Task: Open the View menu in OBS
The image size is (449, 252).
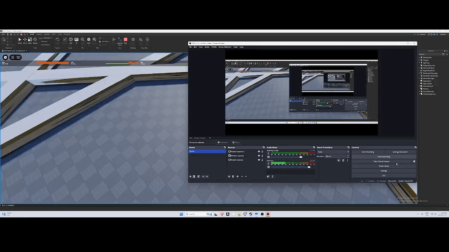Action: (x=201, y=47)
